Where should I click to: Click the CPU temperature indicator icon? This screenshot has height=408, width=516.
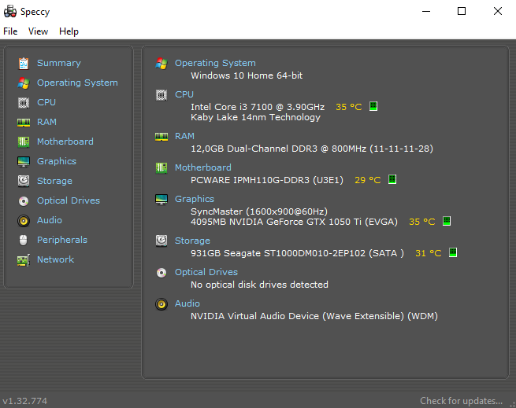tap(373, 106)
